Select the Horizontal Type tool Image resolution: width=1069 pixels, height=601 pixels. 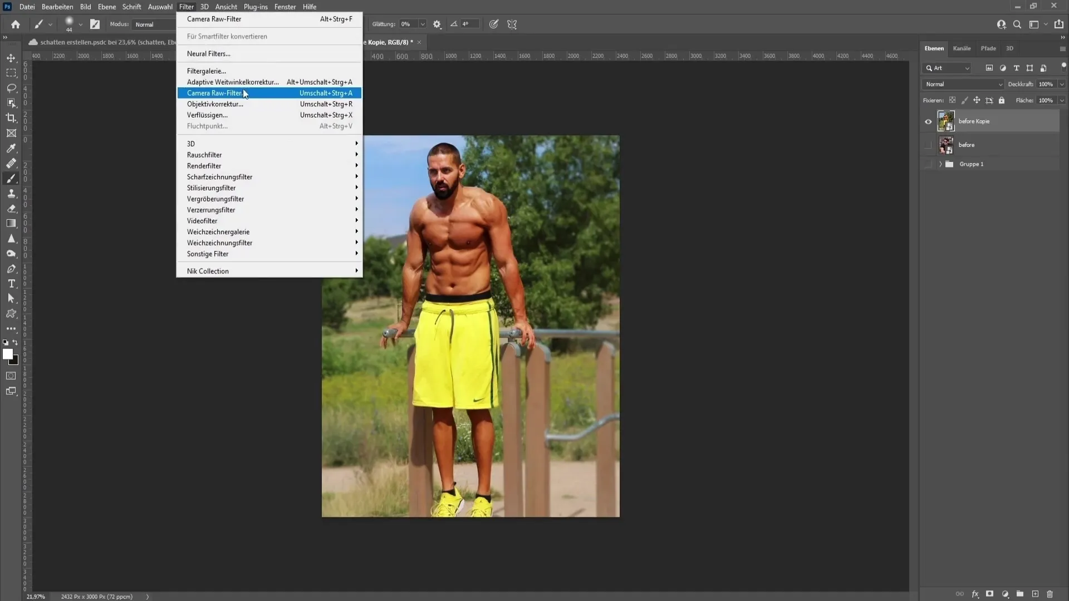tap(11, 283)
